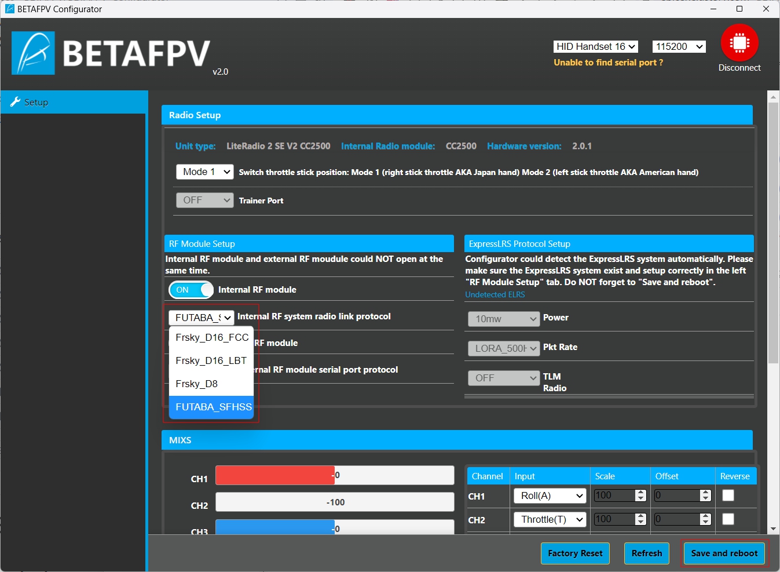This screenshot has height=572, width=780.
Task: Click the RF Module Setup header
Action: pos(309,243)
